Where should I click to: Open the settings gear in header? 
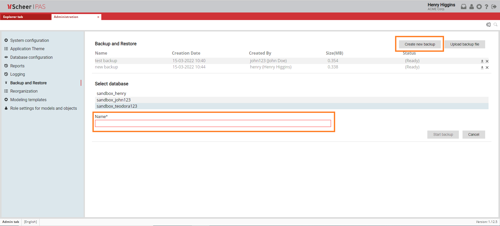point(479,7)
